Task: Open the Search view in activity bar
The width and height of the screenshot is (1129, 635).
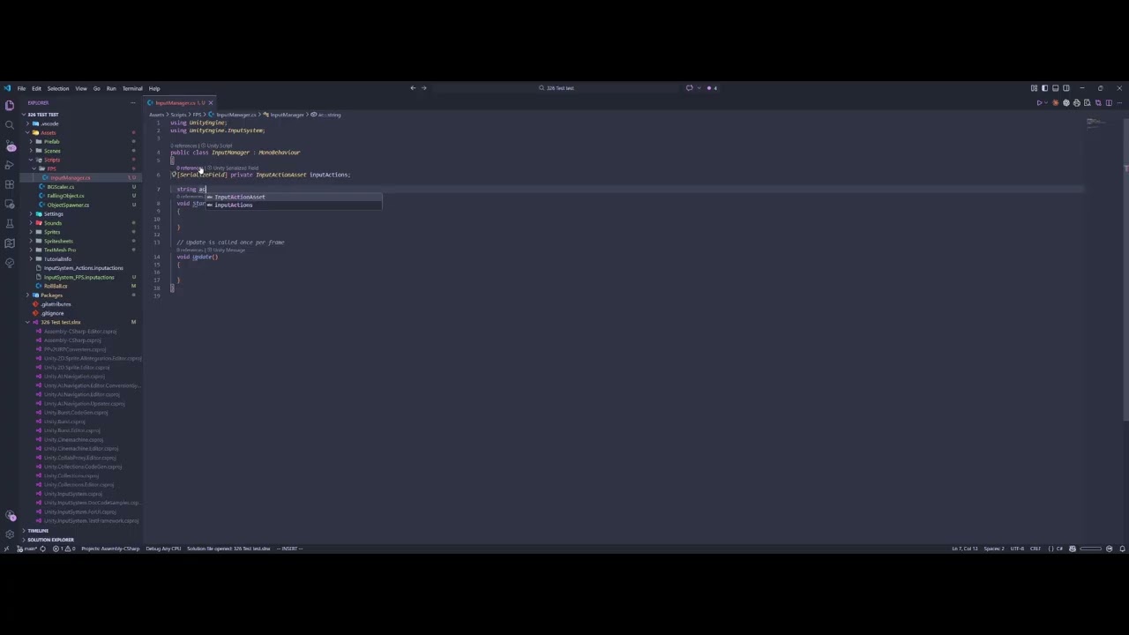Action: pyautogui.click(x=10, y=125)
